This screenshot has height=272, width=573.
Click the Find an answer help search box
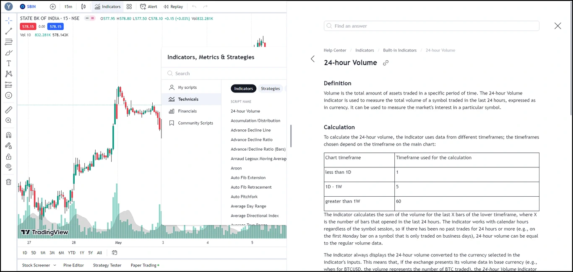(431, 26)
